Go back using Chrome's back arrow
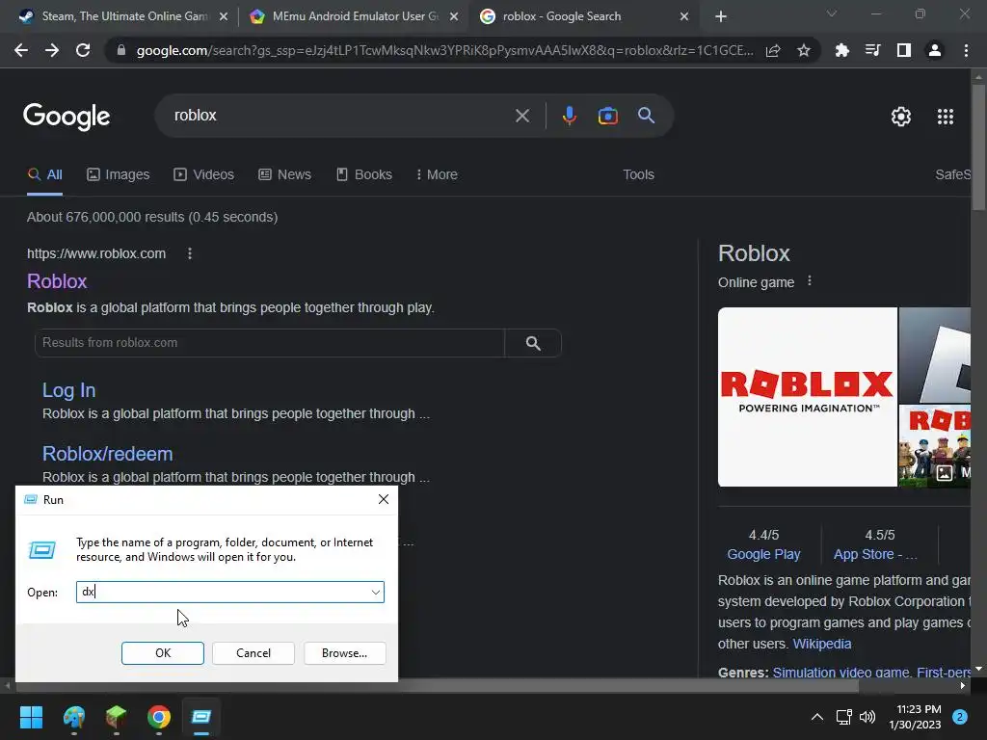Viewport: 987px width, 740px height. coord(21,50)
